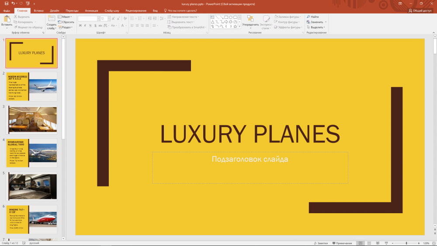Select the oval shape in gallery
This screenshot has height=246, width=437.
coord(231,17)
